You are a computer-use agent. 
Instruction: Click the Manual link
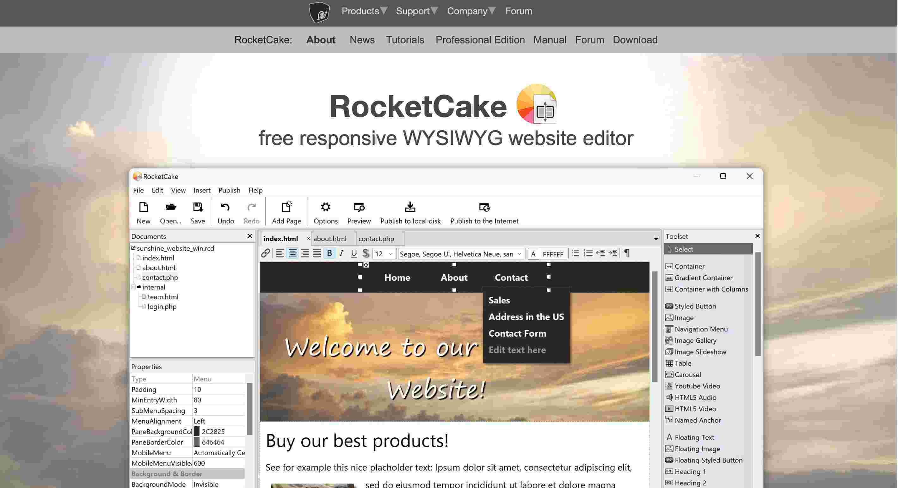click(550, 40)
